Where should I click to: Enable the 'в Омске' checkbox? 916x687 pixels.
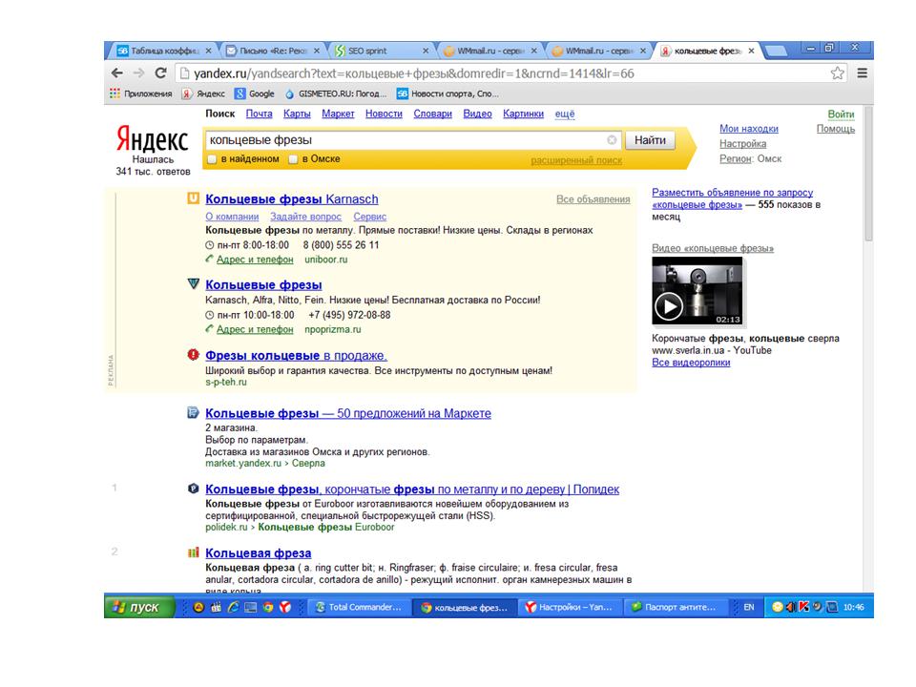293,159
